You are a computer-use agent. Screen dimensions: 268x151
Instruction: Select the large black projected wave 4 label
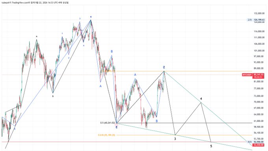pos(201,99)
